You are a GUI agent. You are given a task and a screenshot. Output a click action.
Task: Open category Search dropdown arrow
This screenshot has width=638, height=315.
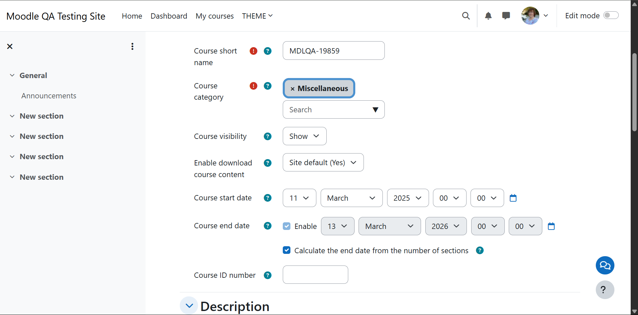[x=375, y=110]
